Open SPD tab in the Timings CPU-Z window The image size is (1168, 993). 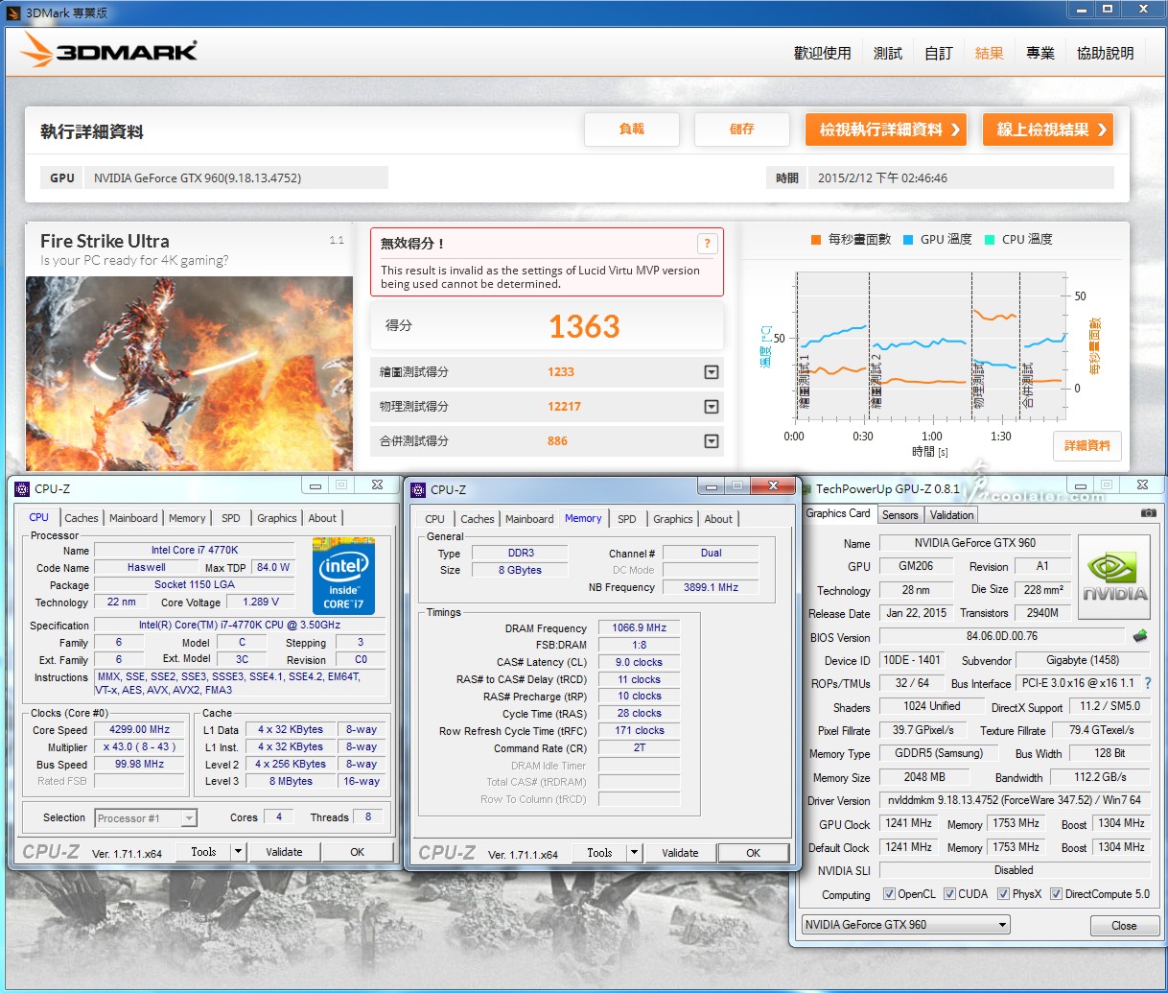coord(627,519)
